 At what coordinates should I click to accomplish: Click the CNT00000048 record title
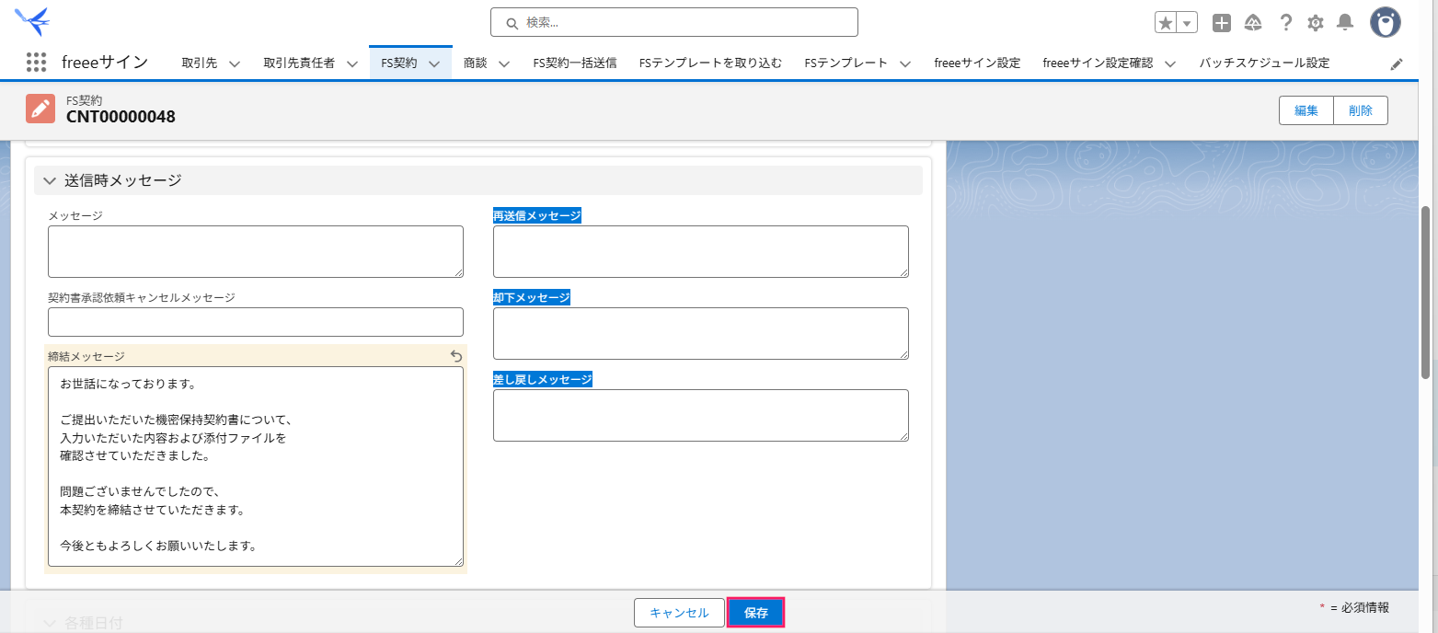click(121, 117)
